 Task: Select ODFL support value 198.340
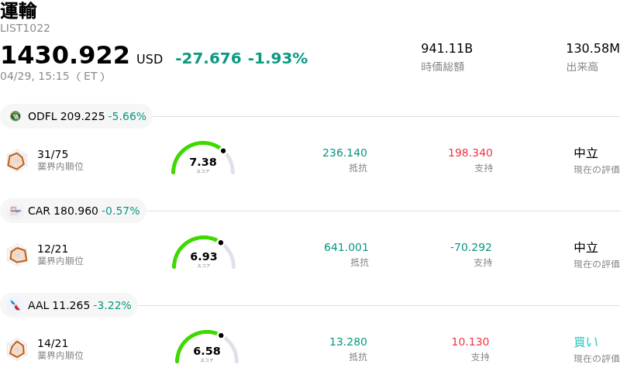click(x=470, y=153)
